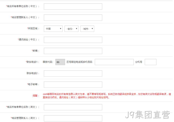
Task: Open the 城市 city dropdown
Action: tap(87, 29)
